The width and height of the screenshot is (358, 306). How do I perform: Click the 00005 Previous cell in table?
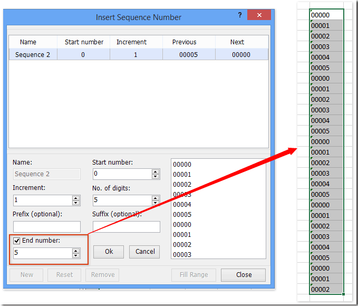coord(188,55)
